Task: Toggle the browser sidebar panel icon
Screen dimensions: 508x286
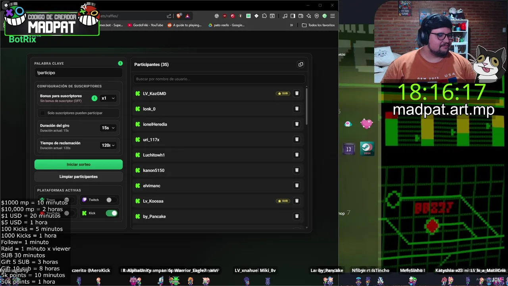Action: tap(293, 16)
